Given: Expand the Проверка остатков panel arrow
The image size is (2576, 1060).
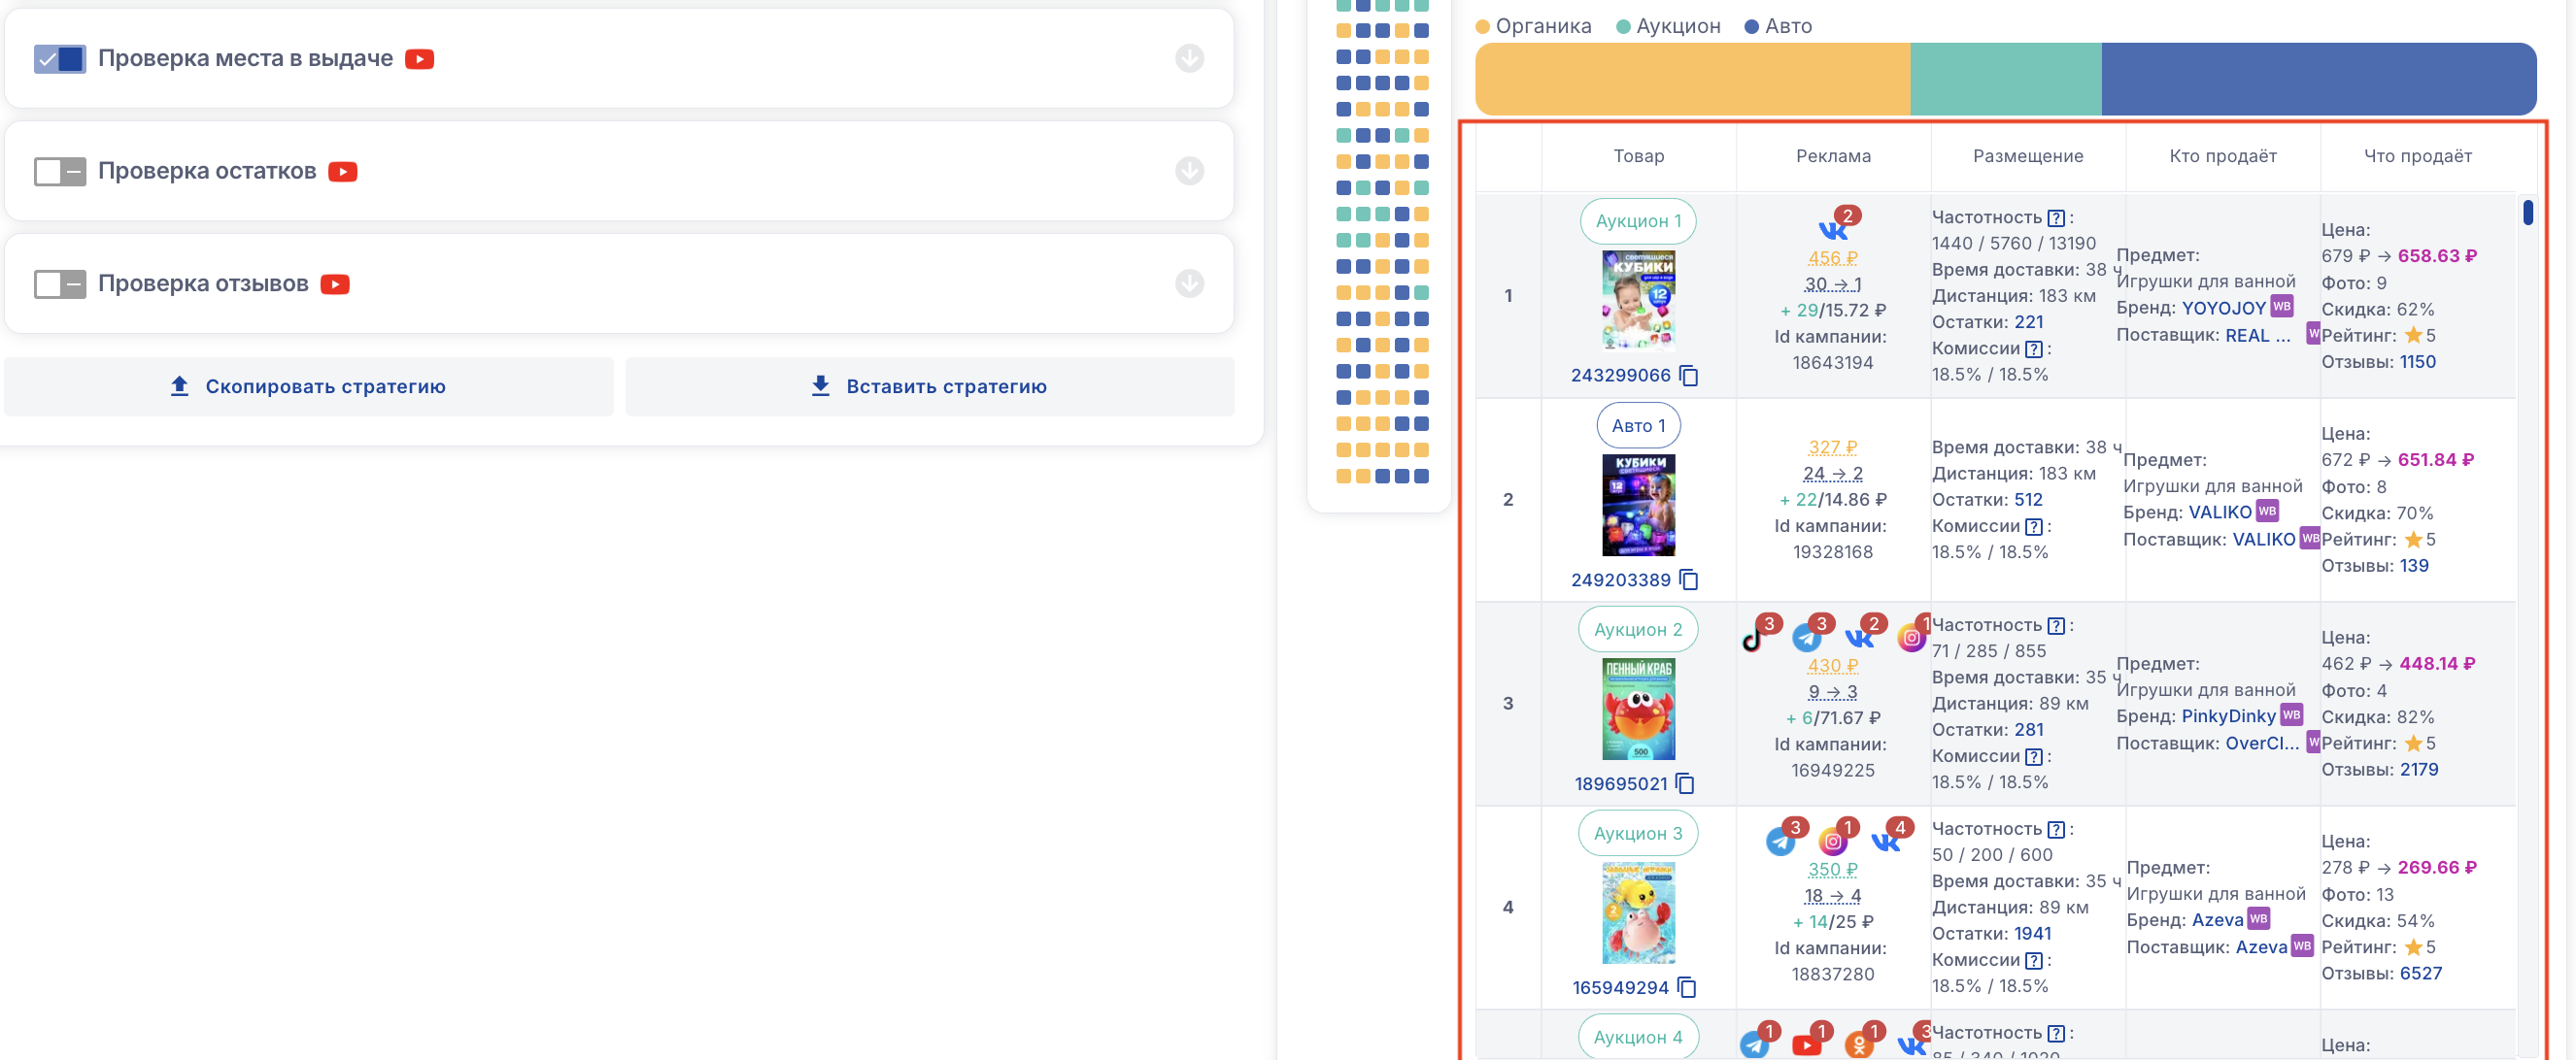Looking at the screenshot, I should (1189, 172).
